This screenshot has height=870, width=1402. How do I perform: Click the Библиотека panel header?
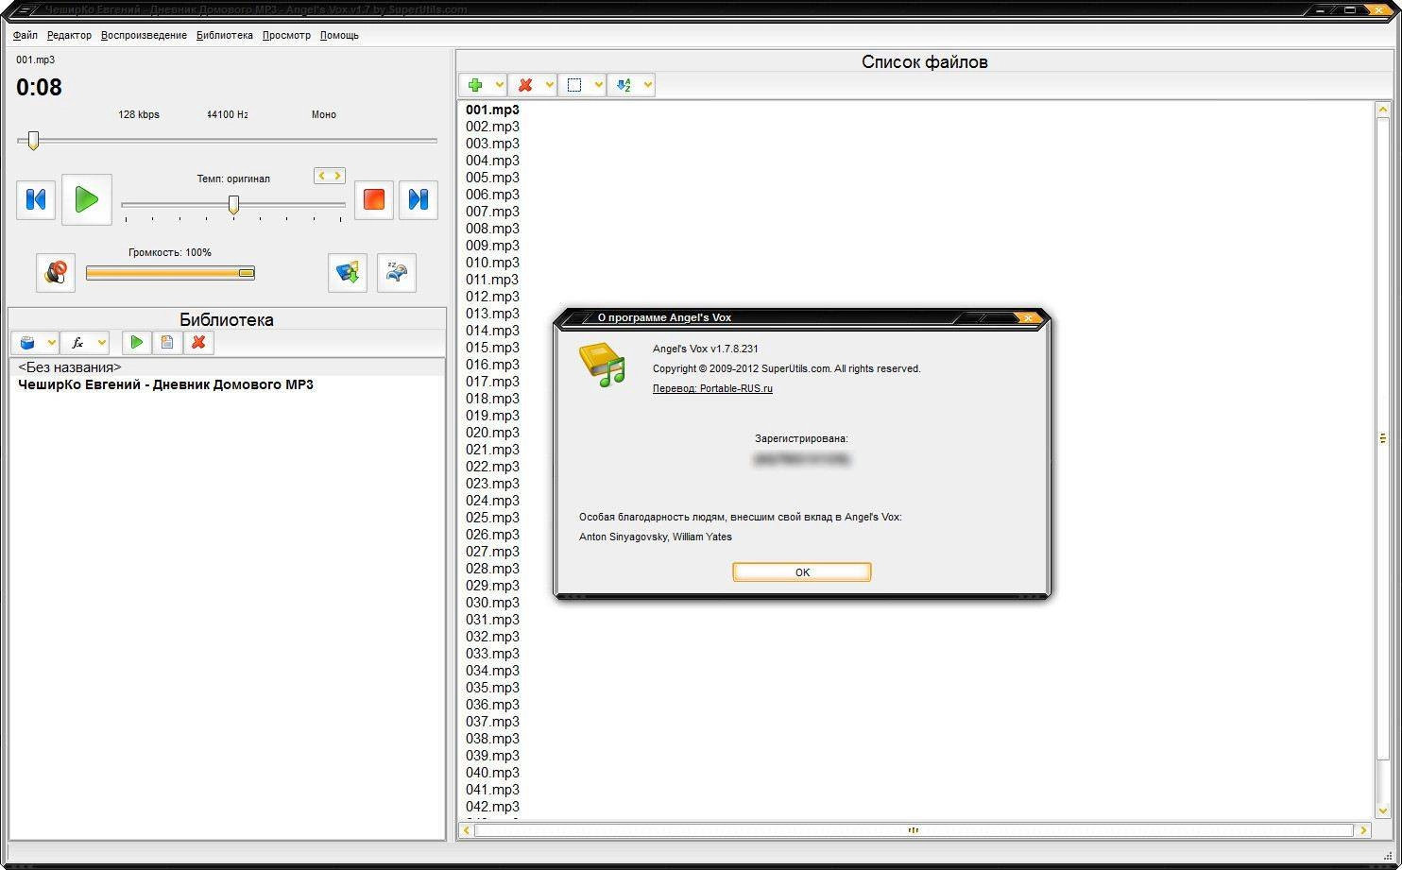pos(227,319)
